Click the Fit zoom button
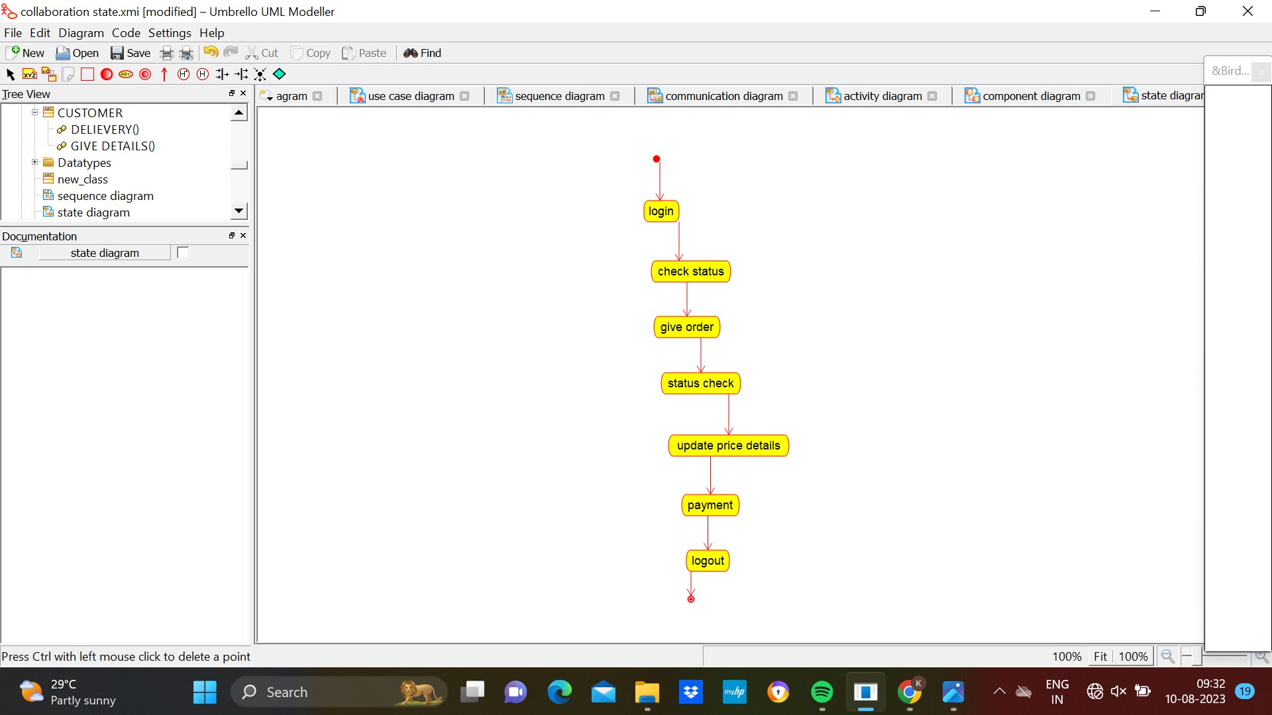 1100,656
